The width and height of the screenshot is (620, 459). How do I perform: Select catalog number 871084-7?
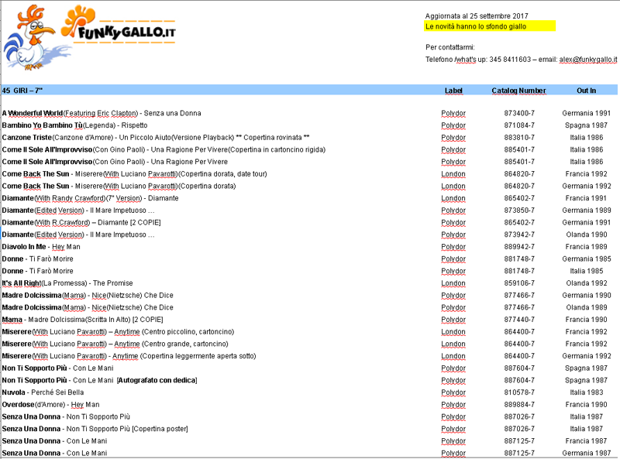pos(519,125)
